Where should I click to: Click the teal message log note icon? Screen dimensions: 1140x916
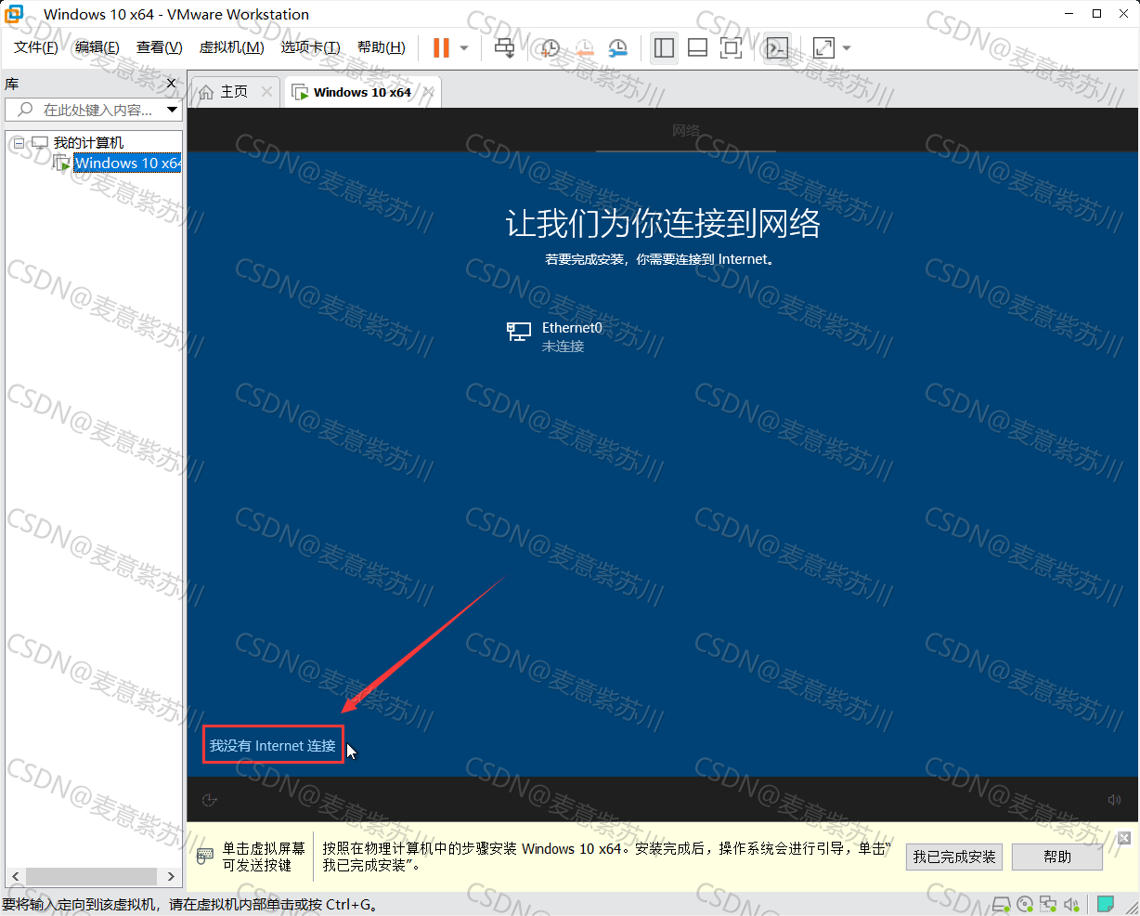pos(1106,904)
